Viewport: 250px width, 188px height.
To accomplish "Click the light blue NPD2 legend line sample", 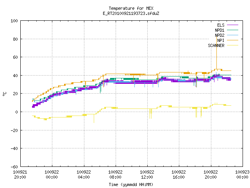I will pos(232,35).
